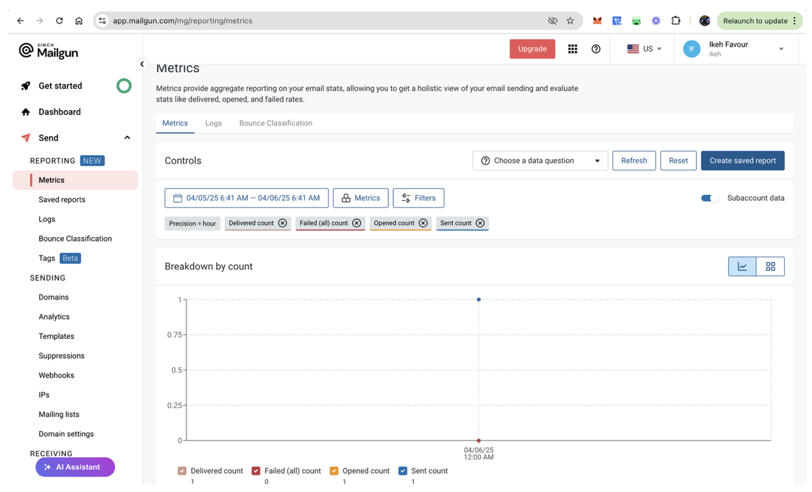Go forward in browser history

(x=40, y=21)
